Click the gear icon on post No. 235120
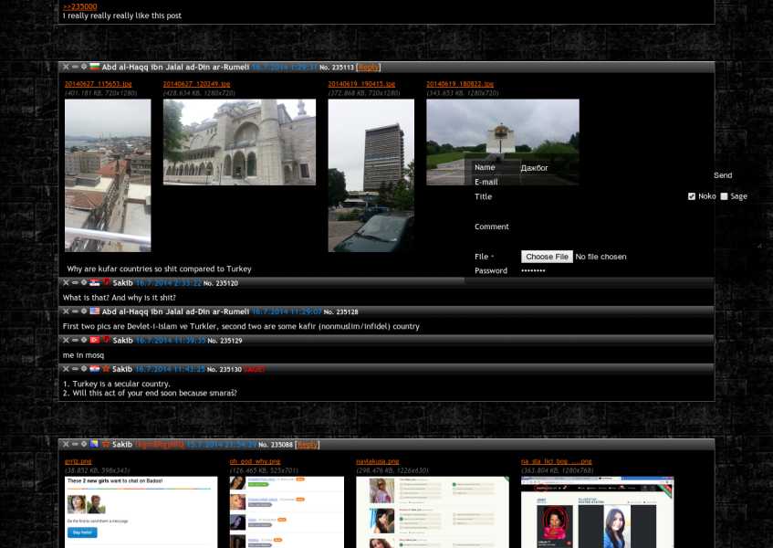This screenshot has width=773, height=548. pyautogui.click(x=84, y=282)
